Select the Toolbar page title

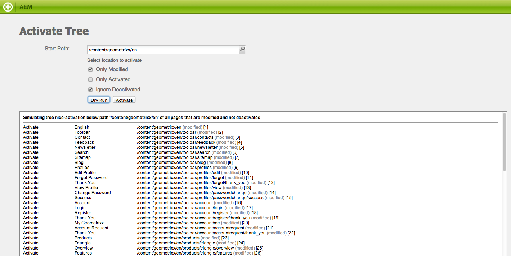pyautogui.click(x=82, y=132)
